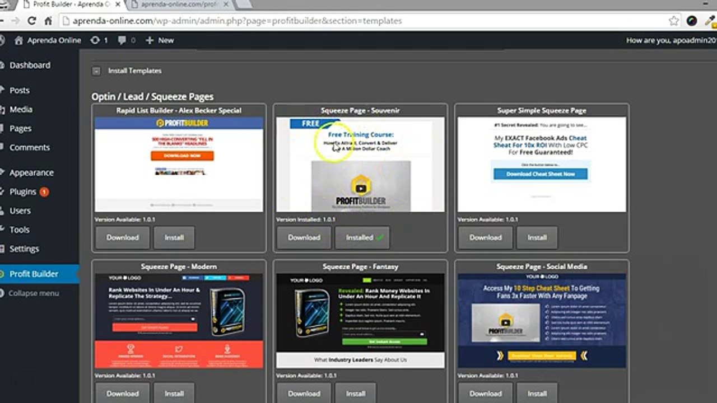Download the Squeeze Page Fantasy template

[x=304, y=393]
